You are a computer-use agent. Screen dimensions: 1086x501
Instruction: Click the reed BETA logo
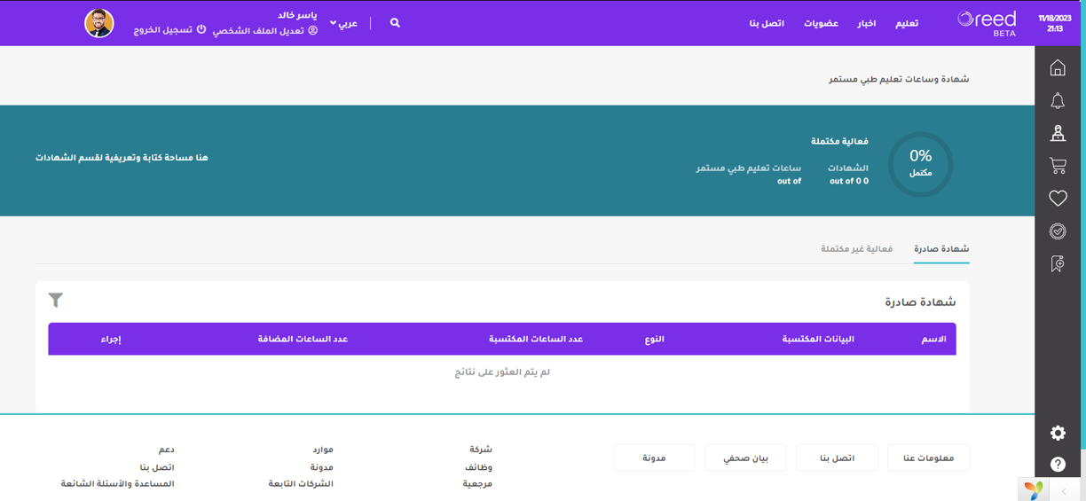point(987,23)
